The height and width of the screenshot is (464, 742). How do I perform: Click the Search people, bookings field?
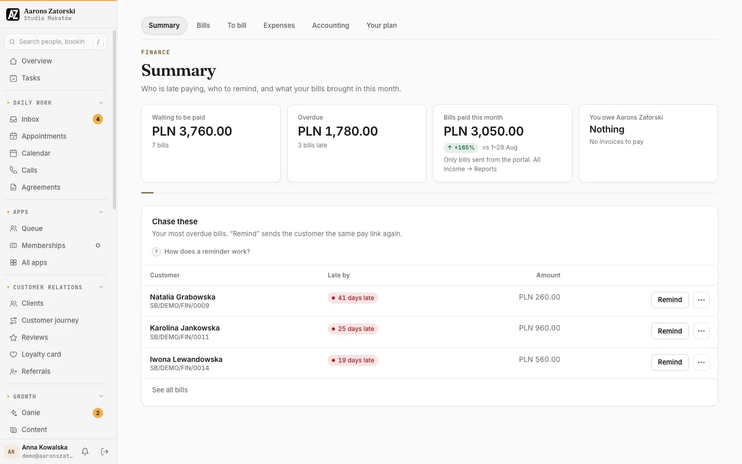coord(56,42)
